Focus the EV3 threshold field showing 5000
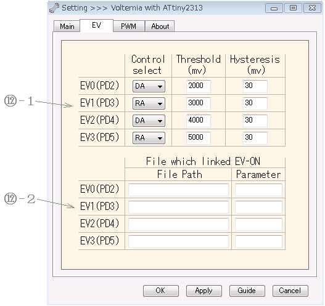 click(x=199, y=137)
